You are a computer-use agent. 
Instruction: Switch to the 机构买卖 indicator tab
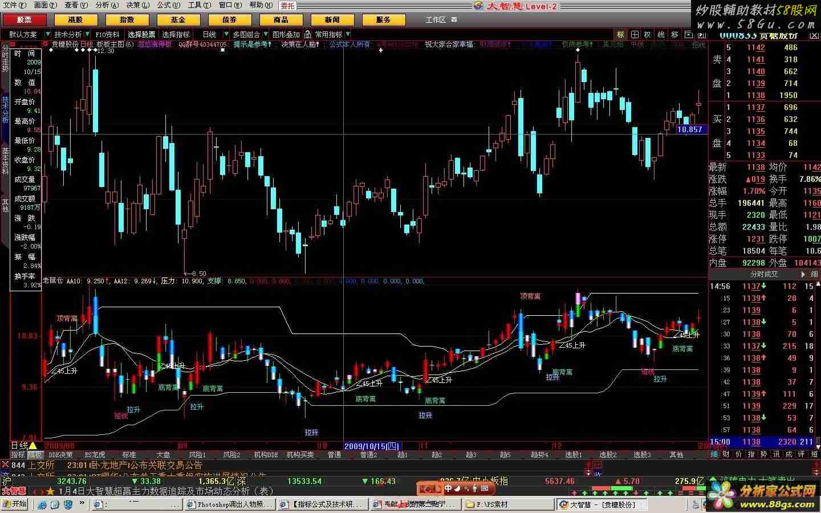(x=300, y=455)
